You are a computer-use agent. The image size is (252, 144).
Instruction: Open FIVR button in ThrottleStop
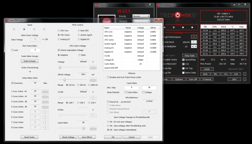[205, 74]
